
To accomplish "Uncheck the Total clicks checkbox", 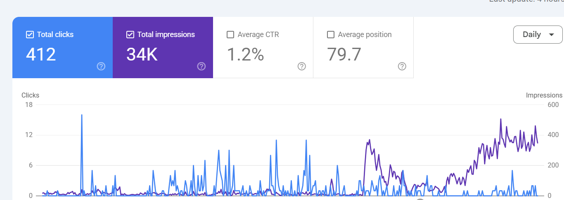I will [30, 35].
